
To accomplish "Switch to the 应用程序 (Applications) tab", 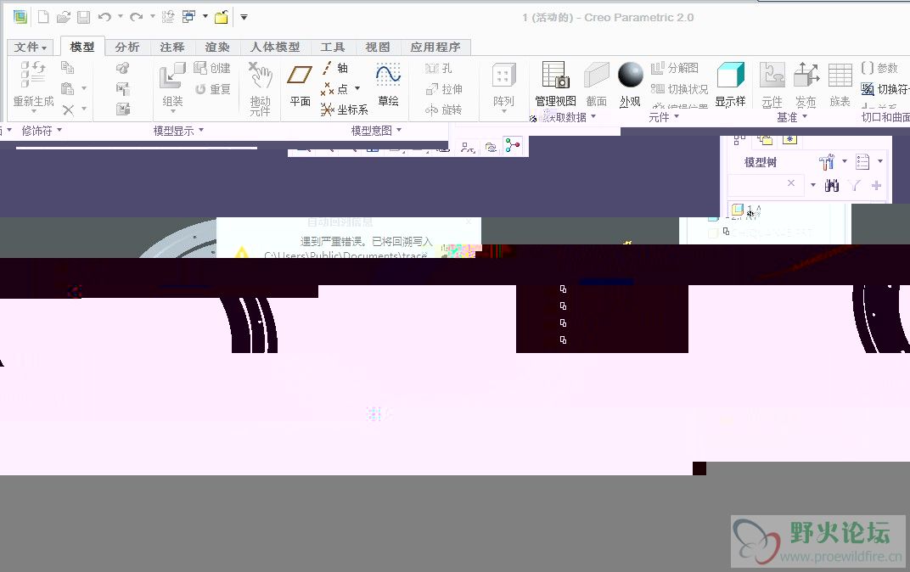I will (x=435, y=47).
